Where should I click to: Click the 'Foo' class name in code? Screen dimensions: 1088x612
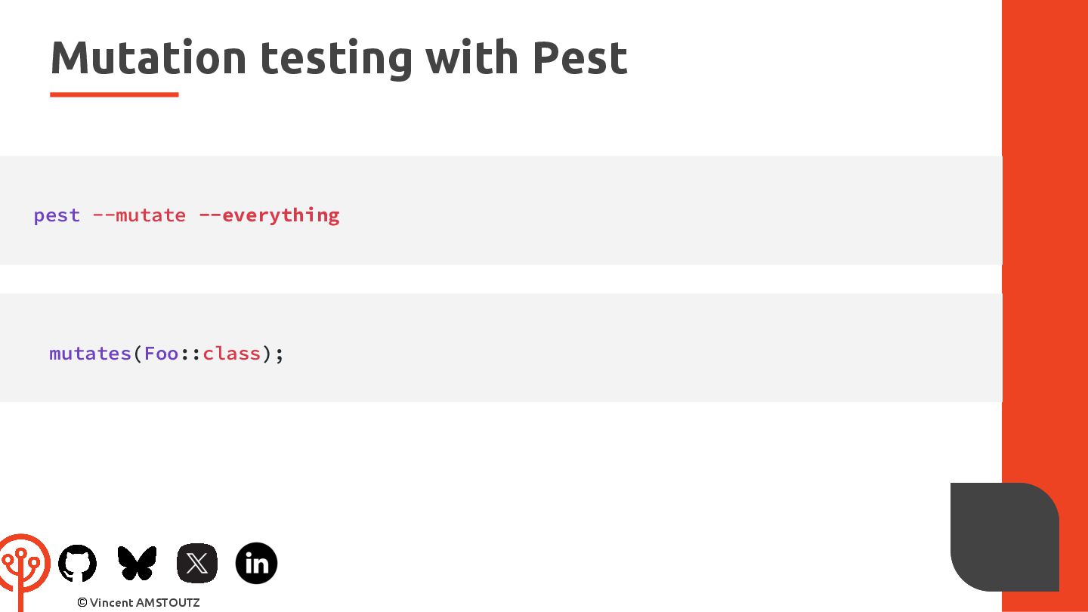click(x=162, y=354)
